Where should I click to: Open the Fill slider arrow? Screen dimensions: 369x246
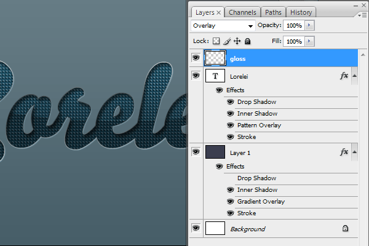point(309,41)
